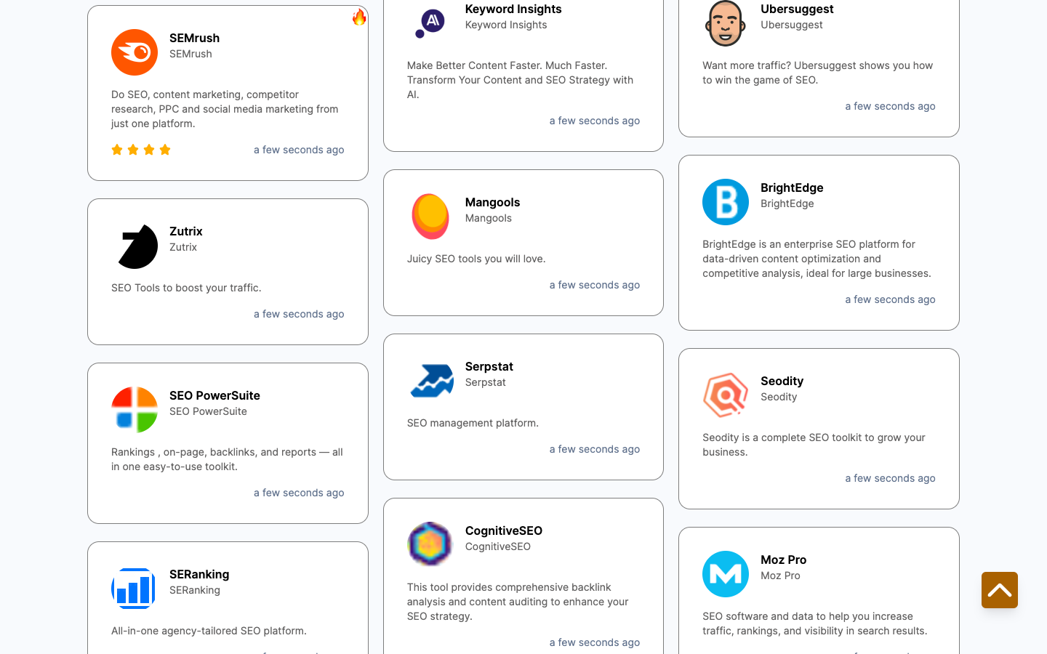Open the SEMrush title link
Viewport: 1047px width, 654px height.
tap(194, 38)
